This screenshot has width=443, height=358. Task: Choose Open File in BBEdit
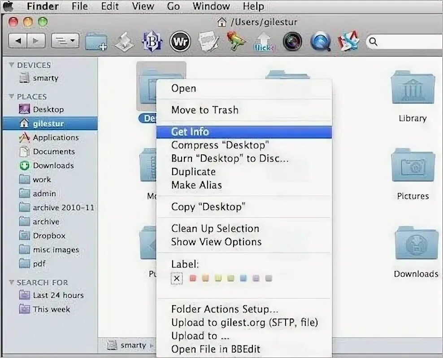tap(244, 349)
